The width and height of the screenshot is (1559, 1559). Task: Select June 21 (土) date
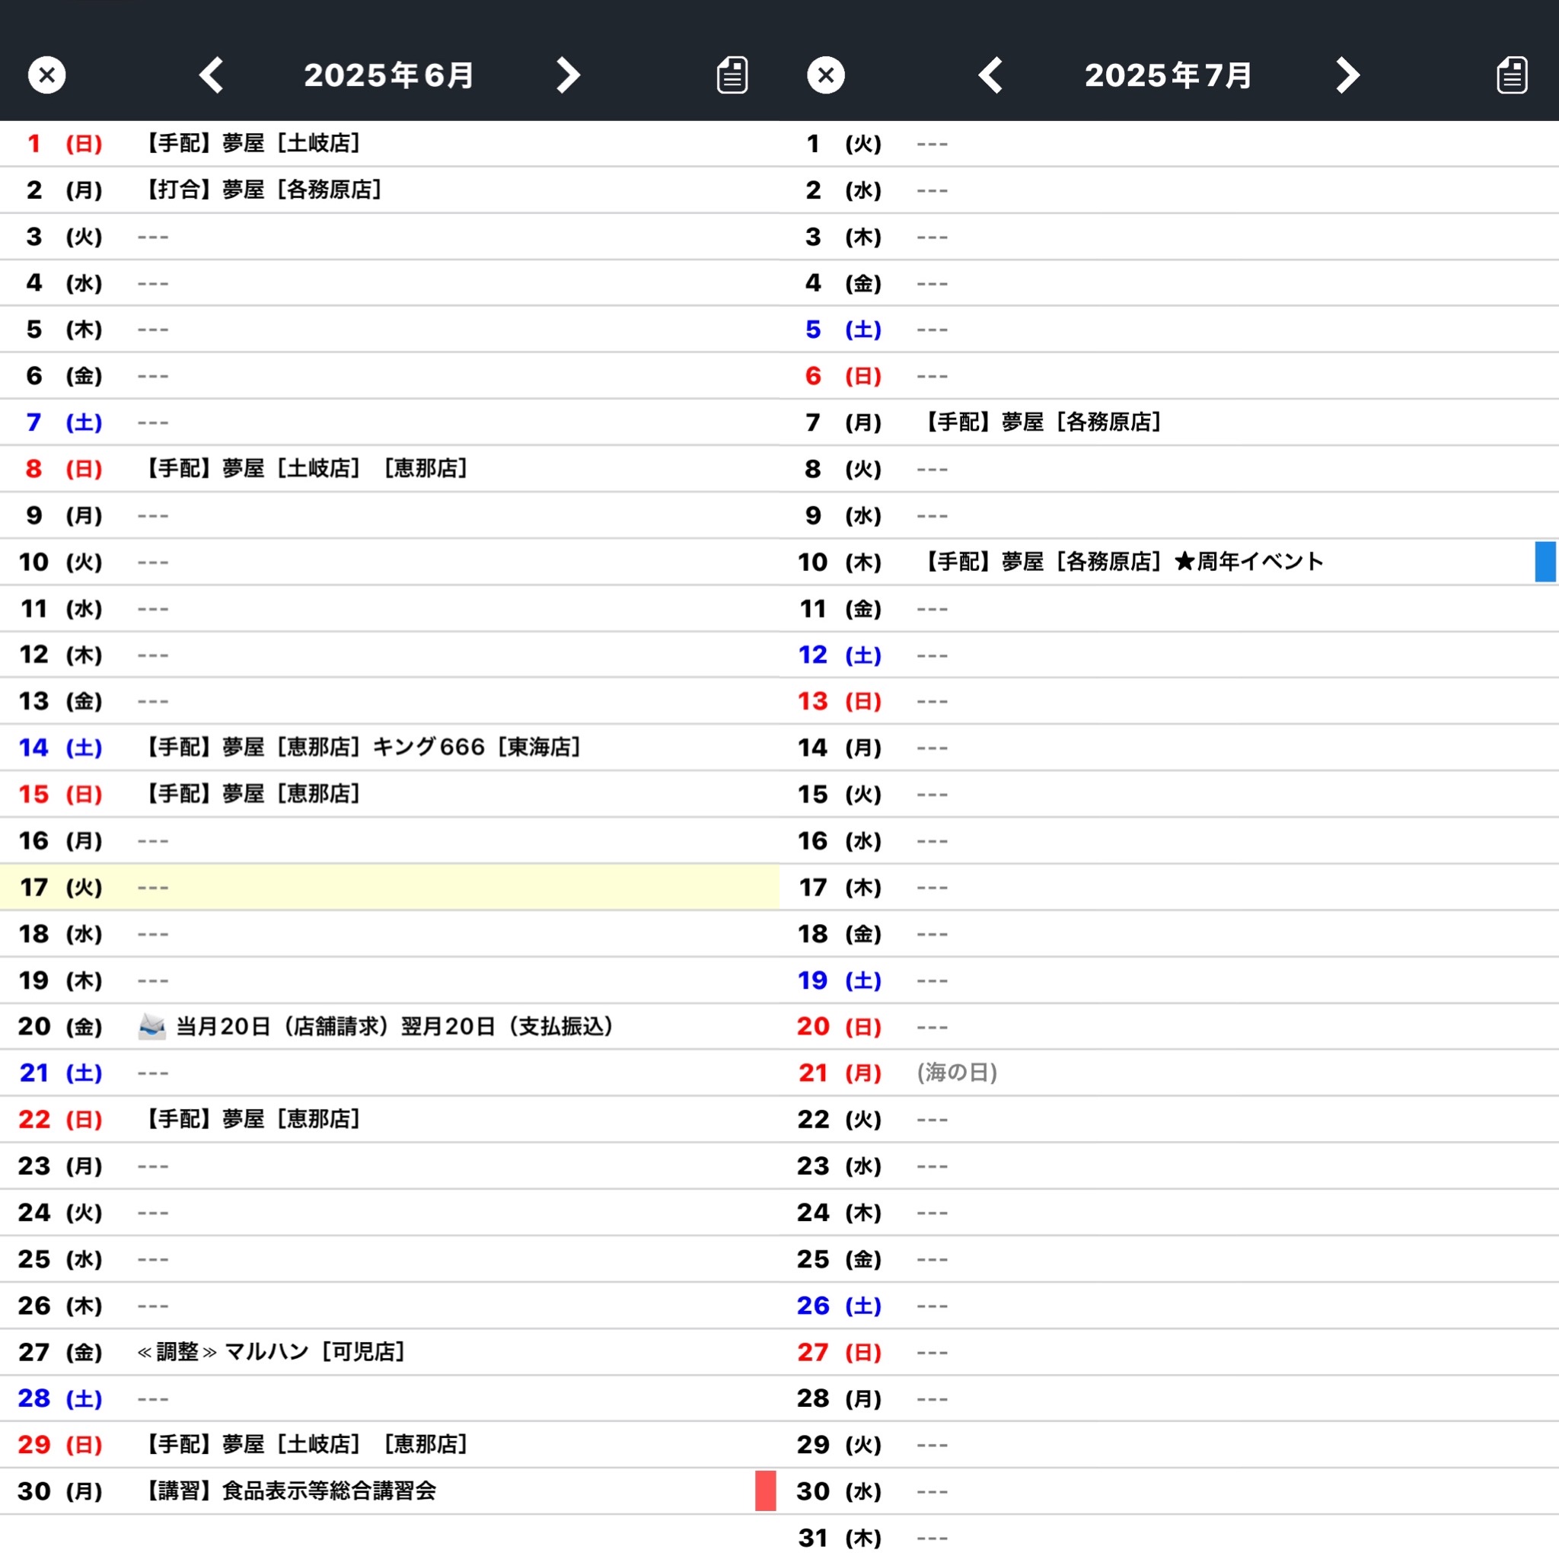click(x=61, y=1073)
